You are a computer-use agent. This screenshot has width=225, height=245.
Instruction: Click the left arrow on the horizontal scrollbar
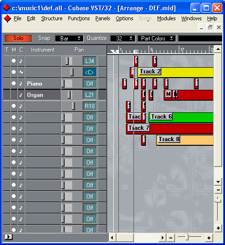point(112,238)
